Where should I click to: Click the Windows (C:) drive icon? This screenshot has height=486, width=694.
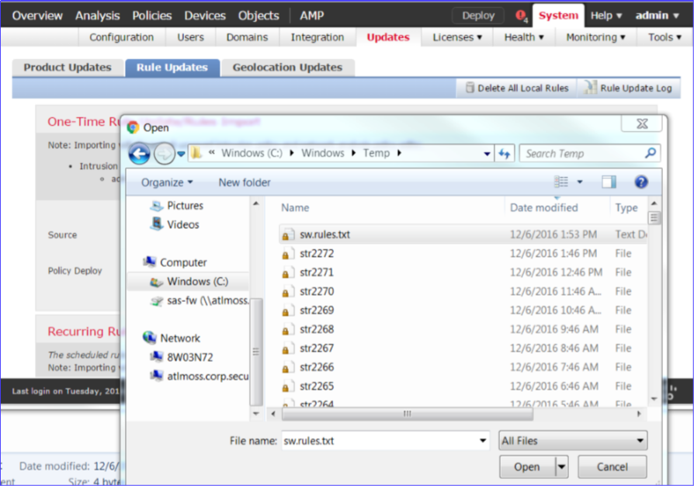click(x=156, y=282)
